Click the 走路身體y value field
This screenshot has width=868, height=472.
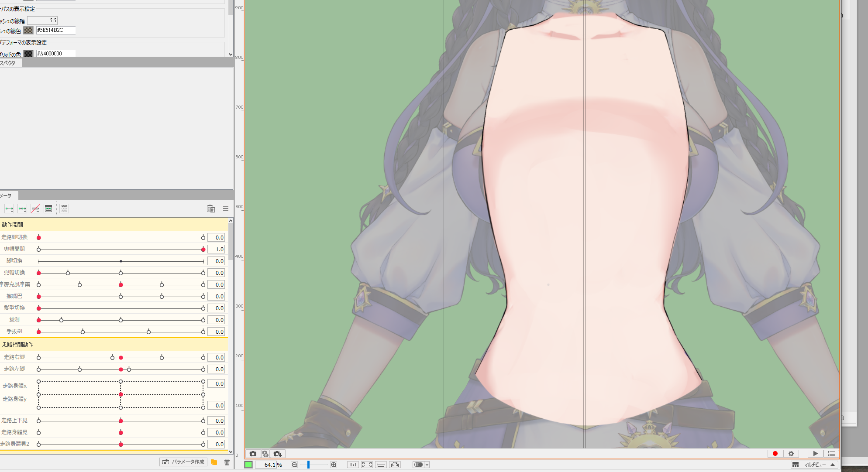point(216,406)
